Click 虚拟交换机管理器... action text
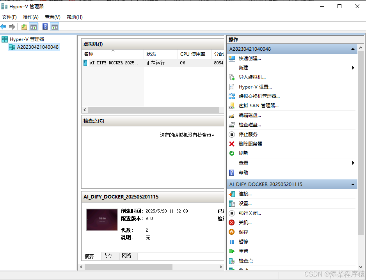The image size is (366, 280). click(259, 96)
